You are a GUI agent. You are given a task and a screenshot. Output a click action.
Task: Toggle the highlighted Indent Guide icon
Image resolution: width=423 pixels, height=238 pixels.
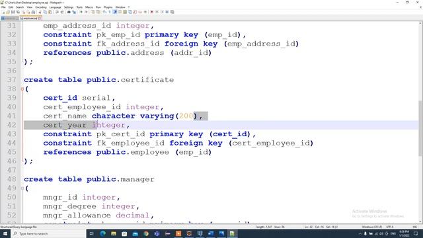click(x=114, y=12)
